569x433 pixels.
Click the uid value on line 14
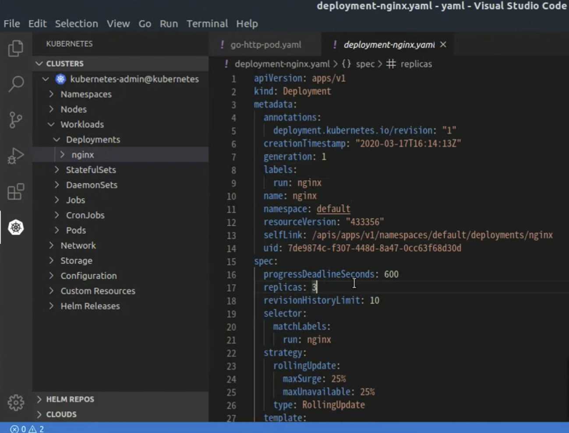pyautogui.click(x=375, y=248)
